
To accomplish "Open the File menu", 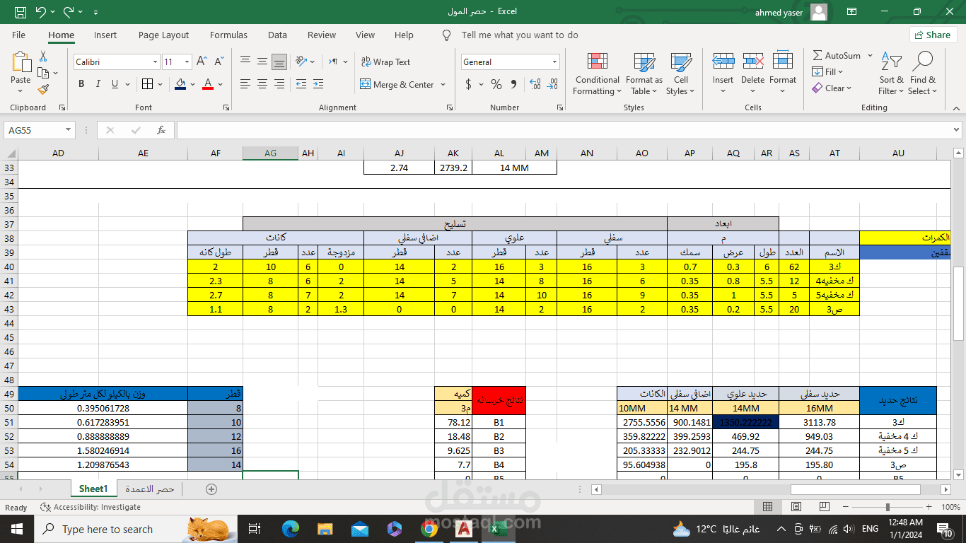I will point(18,35).
